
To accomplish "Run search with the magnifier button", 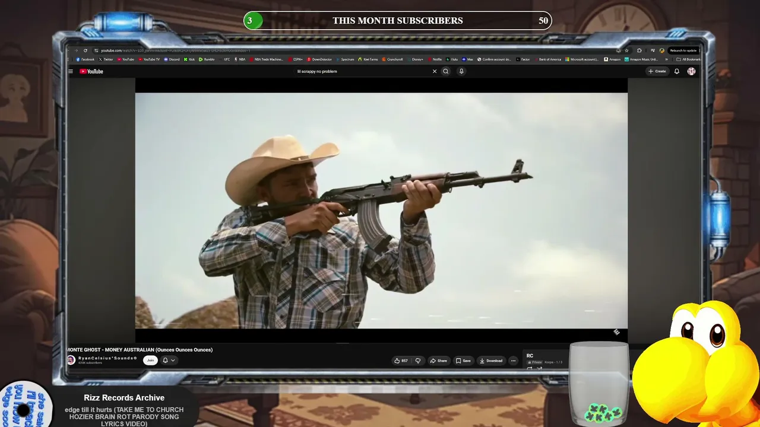I will coord(446,71).
